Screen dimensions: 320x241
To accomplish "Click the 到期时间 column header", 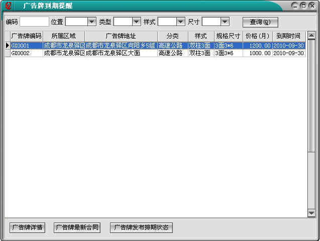I will click(x=289, y=36).
